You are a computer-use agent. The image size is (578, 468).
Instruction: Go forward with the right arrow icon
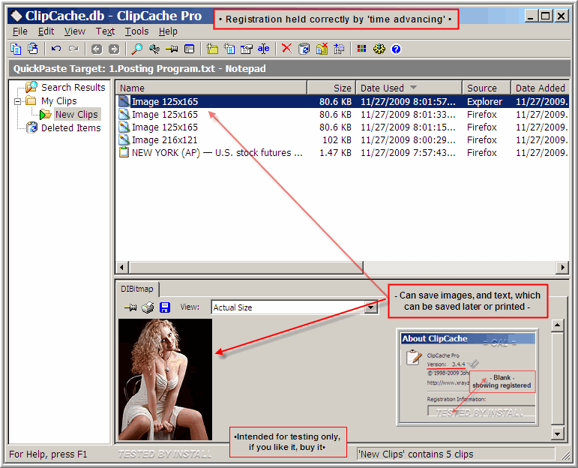(x=114, y=49)
